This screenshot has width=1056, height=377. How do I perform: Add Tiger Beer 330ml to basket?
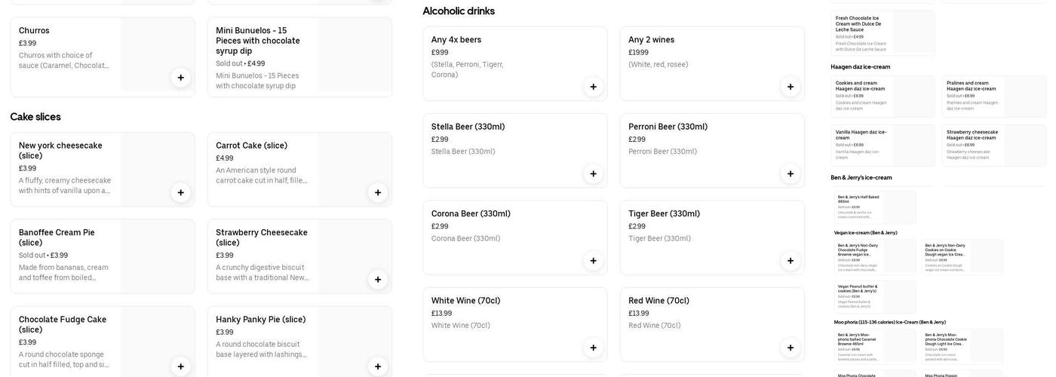[x=790, y=261]
